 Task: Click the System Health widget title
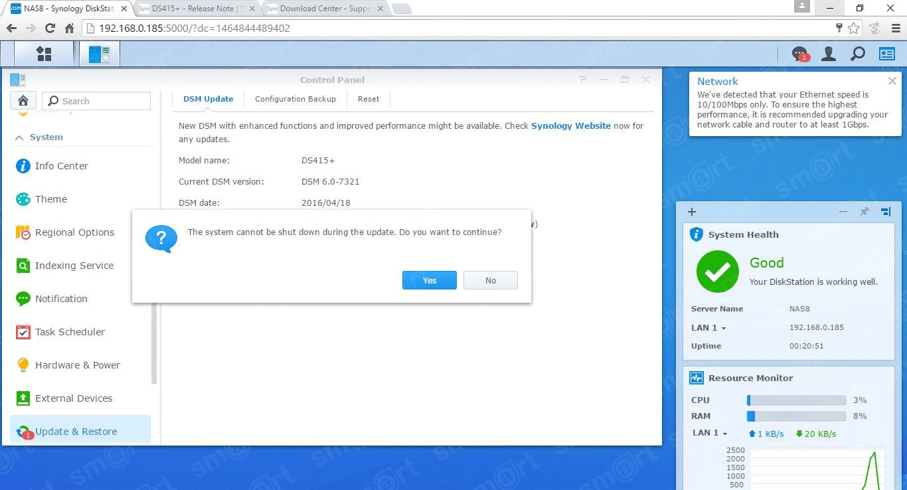tap(744, 234)
